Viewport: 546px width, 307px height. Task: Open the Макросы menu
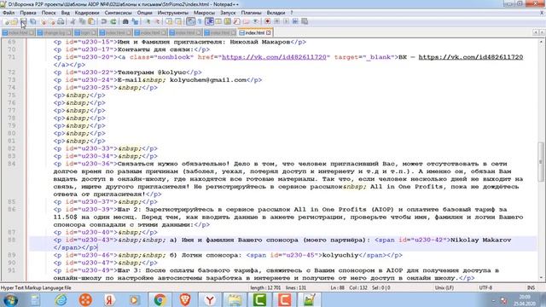click(x=205, y=13)
